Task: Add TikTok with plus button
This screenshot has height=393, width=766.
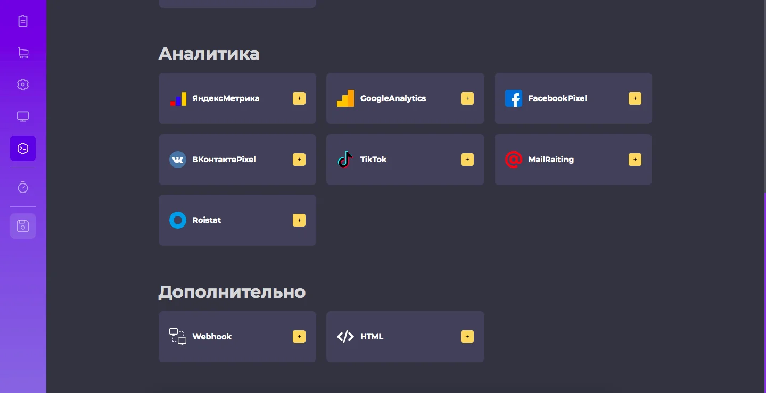Action: tap(467, 160)
